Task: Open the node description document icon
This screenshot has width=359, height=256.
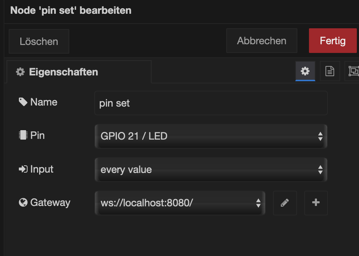Action: (x=330, y=71)
